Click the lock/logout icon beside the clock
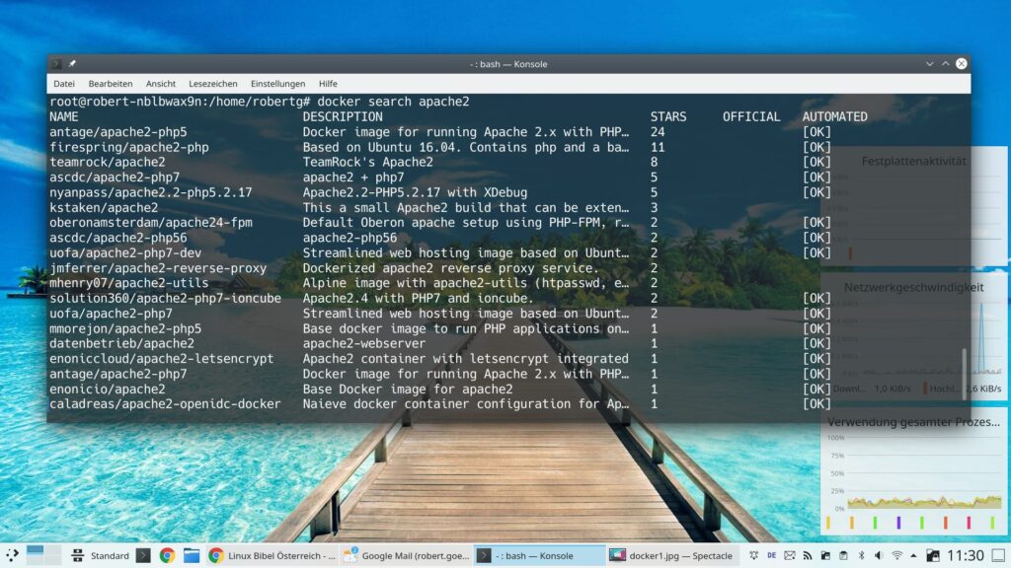 (932, 555)
